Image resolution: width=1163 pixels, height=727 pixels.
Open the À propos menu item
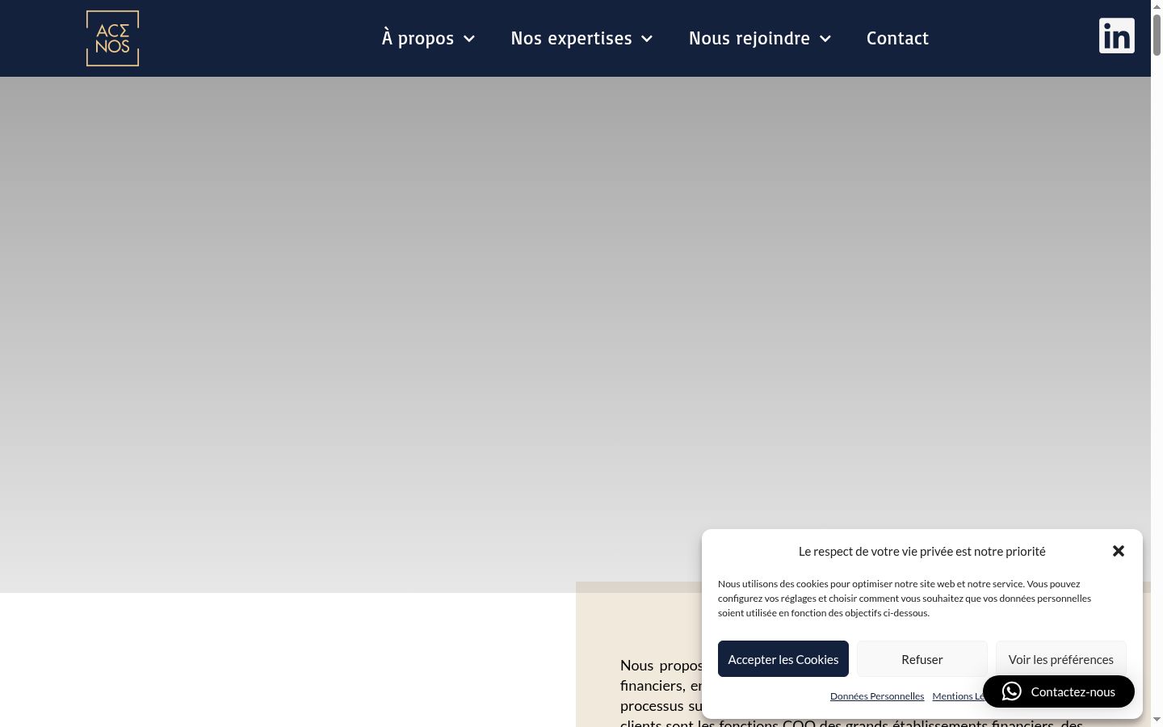pos(418,38)
